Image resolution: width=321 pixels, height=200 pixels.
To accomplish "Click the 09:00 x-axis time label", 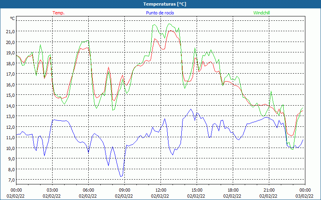I will click(x=124, y=190).
